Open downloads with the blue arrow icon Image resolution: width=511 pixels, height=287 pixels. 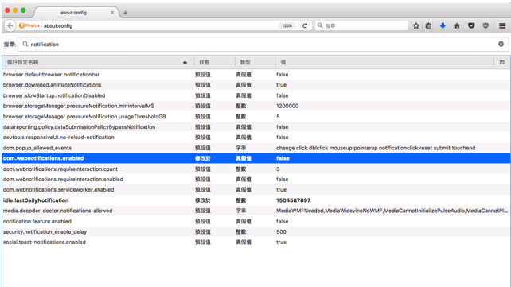coord(443,25)
